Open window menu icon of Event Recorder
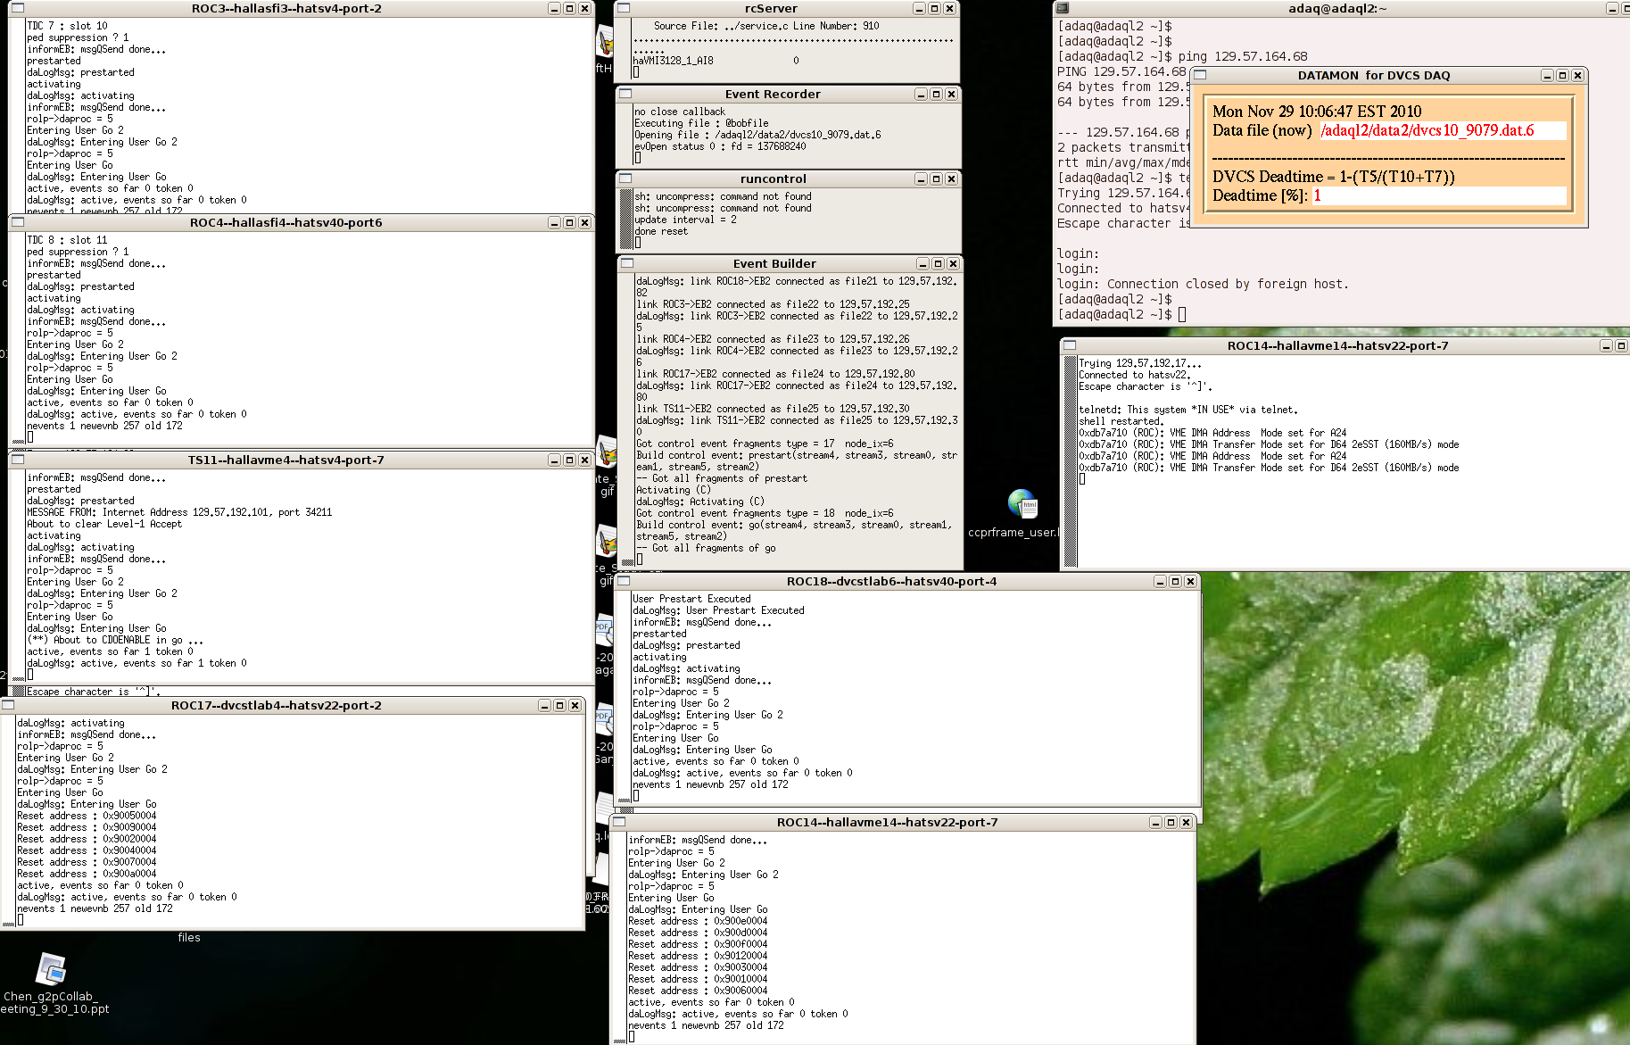 625,94
